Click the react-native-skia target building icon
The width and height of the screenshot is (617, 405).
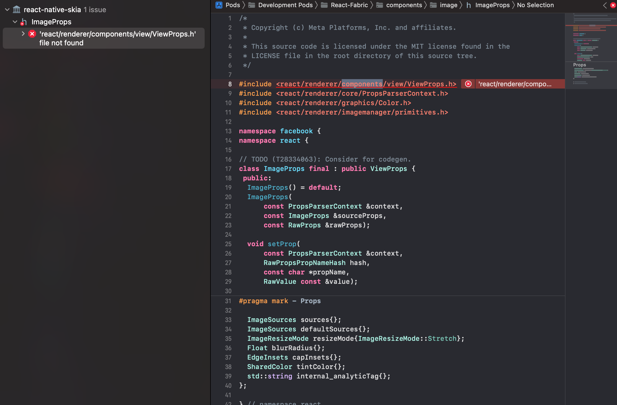pyautogui.click(x=17, y=10)
